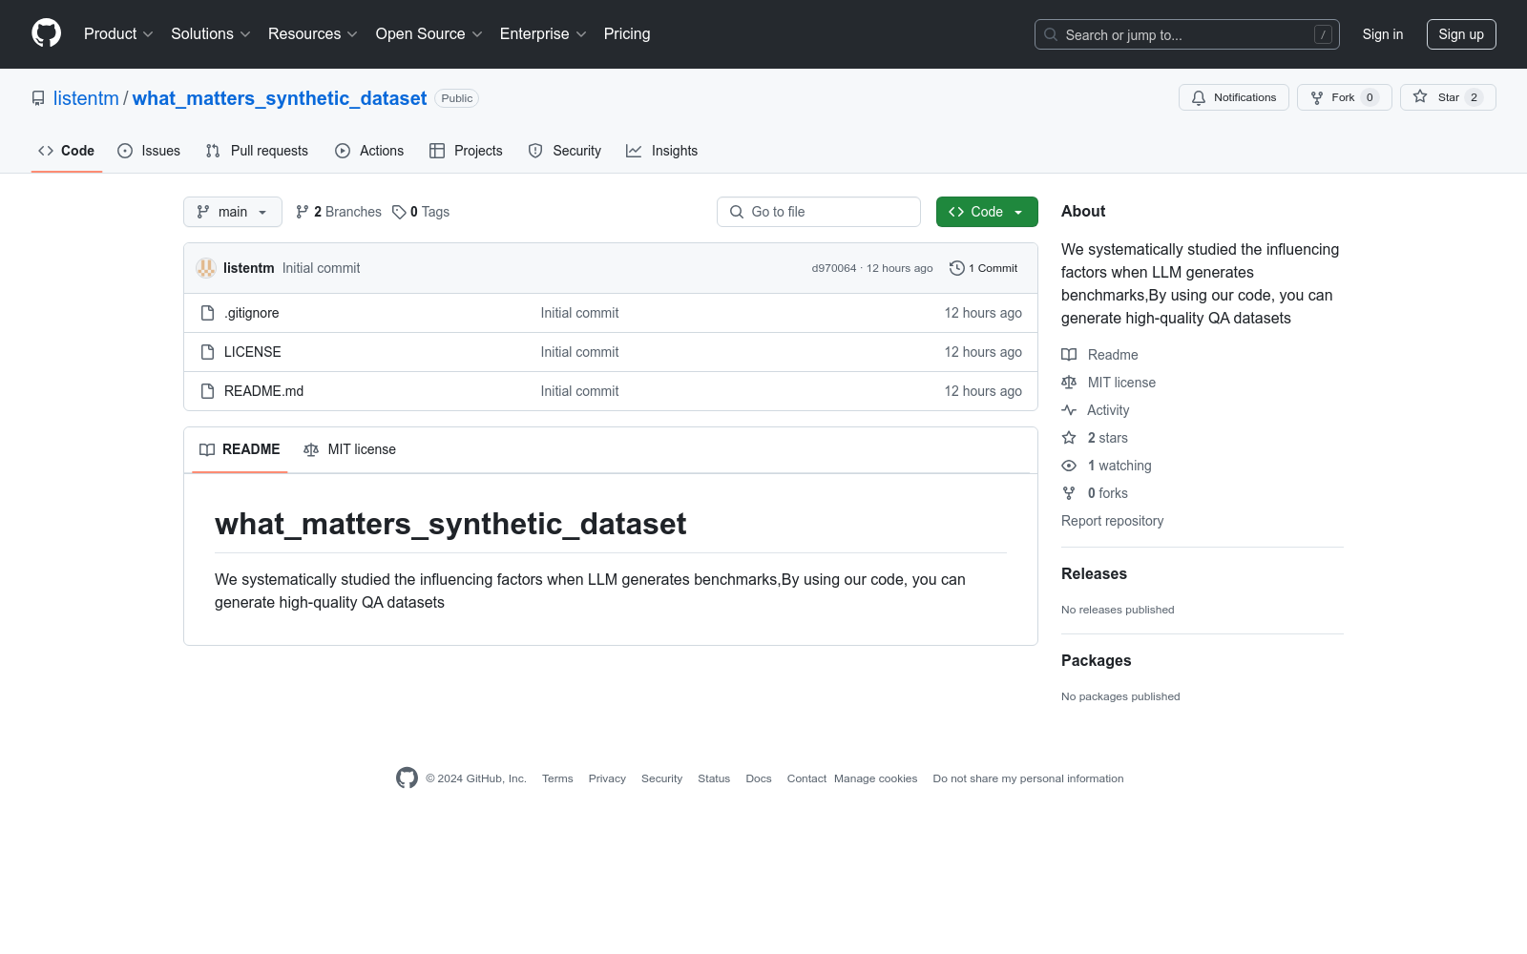1527x954 pixels.
Task: Click the tag icon next to Tags
Action: (399, 212)
